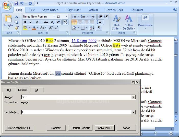Decrease the paragraph indent
The height and width of the screenshot is (137, 179).
tap(100, 17)
